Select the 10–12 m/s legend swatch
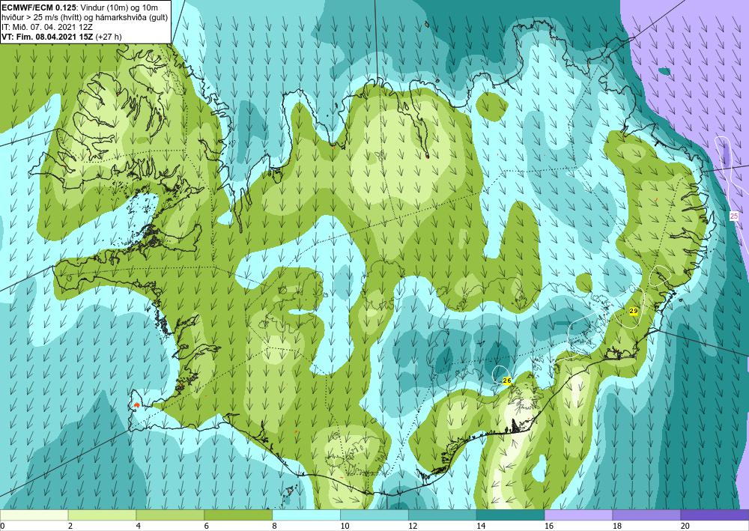Viewport: 749px width, 531px height. [x=374, y=515]
